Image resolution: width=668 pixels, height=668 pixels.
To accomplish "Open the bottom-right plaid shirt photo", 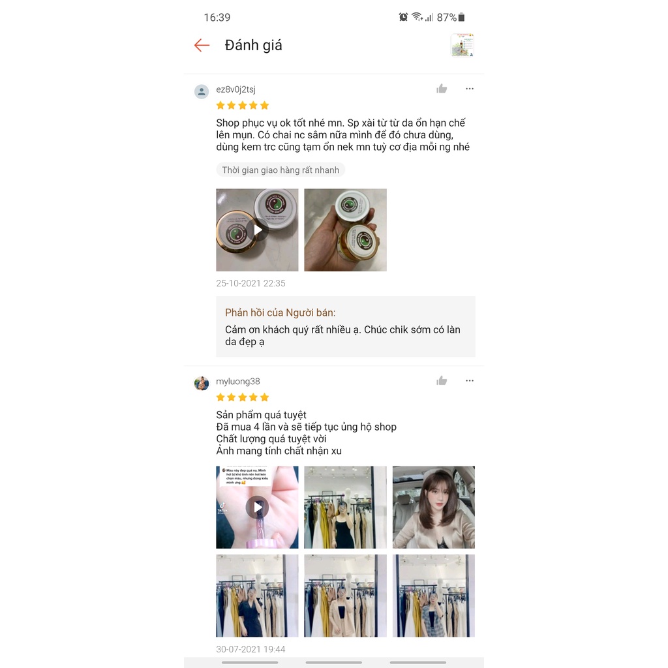I will [x=434, y=596].
